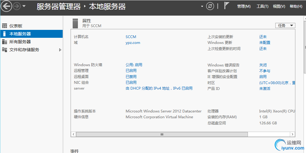Open dropdown arrow left of refresh icon

(202, 6)
